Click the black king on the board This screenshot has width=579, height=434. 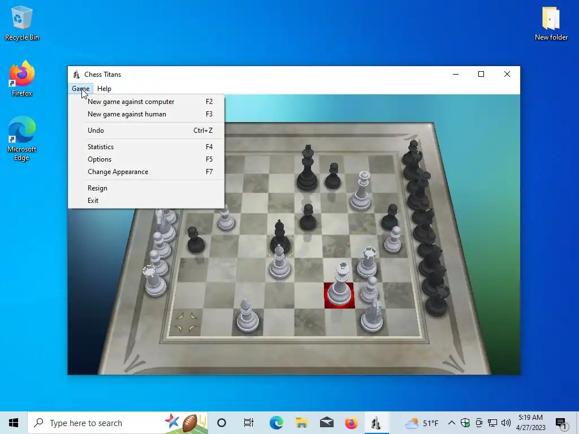(307, 169)
